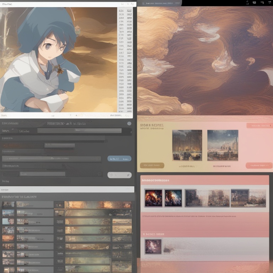Click the third icon in the top-right black bar

tap(262, 2)
